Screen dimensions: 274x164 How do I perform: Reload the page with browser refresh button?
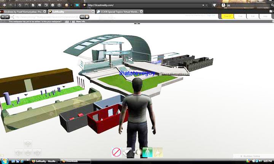(19, 5)
